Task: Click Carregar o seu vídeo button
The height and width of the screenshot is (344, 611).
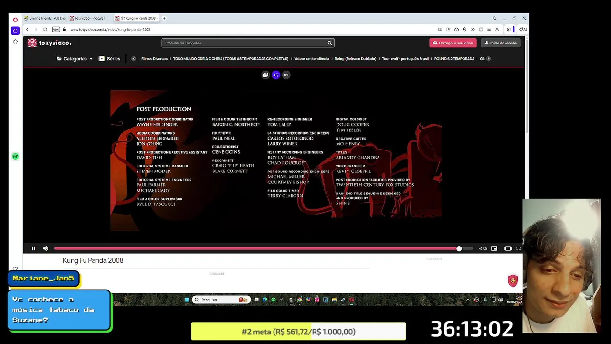Action: coord(453,43)
